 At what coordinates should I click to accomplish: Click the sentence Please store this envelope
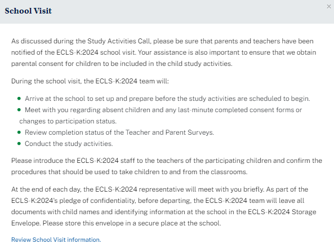pos(132,223)
